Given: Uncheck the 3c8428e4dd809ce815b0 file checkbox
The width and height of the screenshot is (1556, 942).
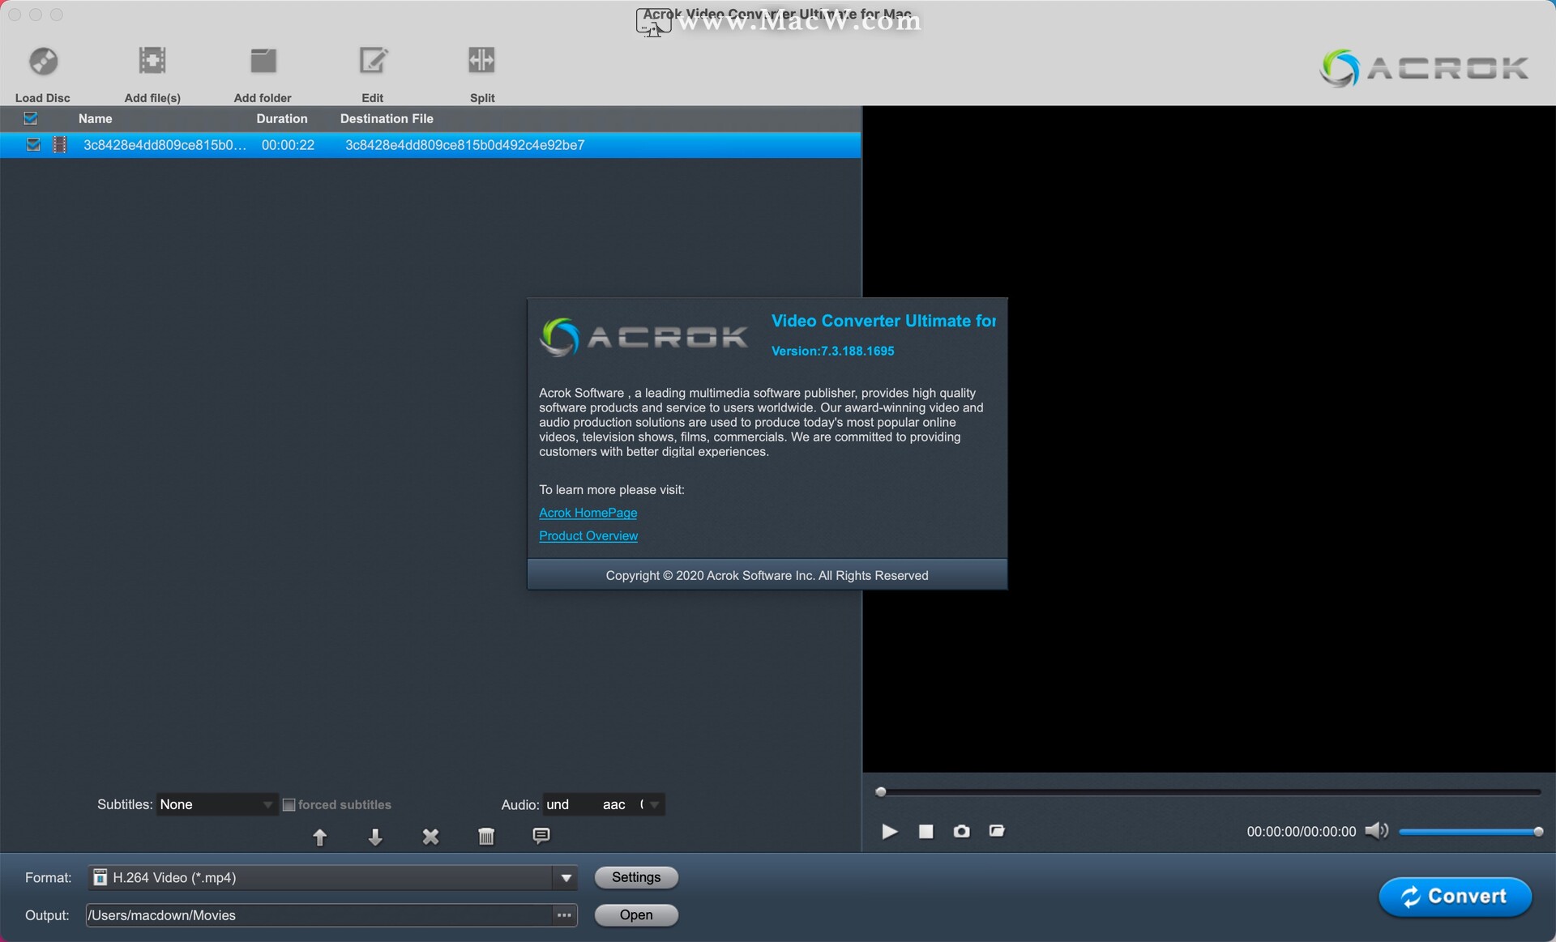Looking at the screenshot, I should click(33, 145).
